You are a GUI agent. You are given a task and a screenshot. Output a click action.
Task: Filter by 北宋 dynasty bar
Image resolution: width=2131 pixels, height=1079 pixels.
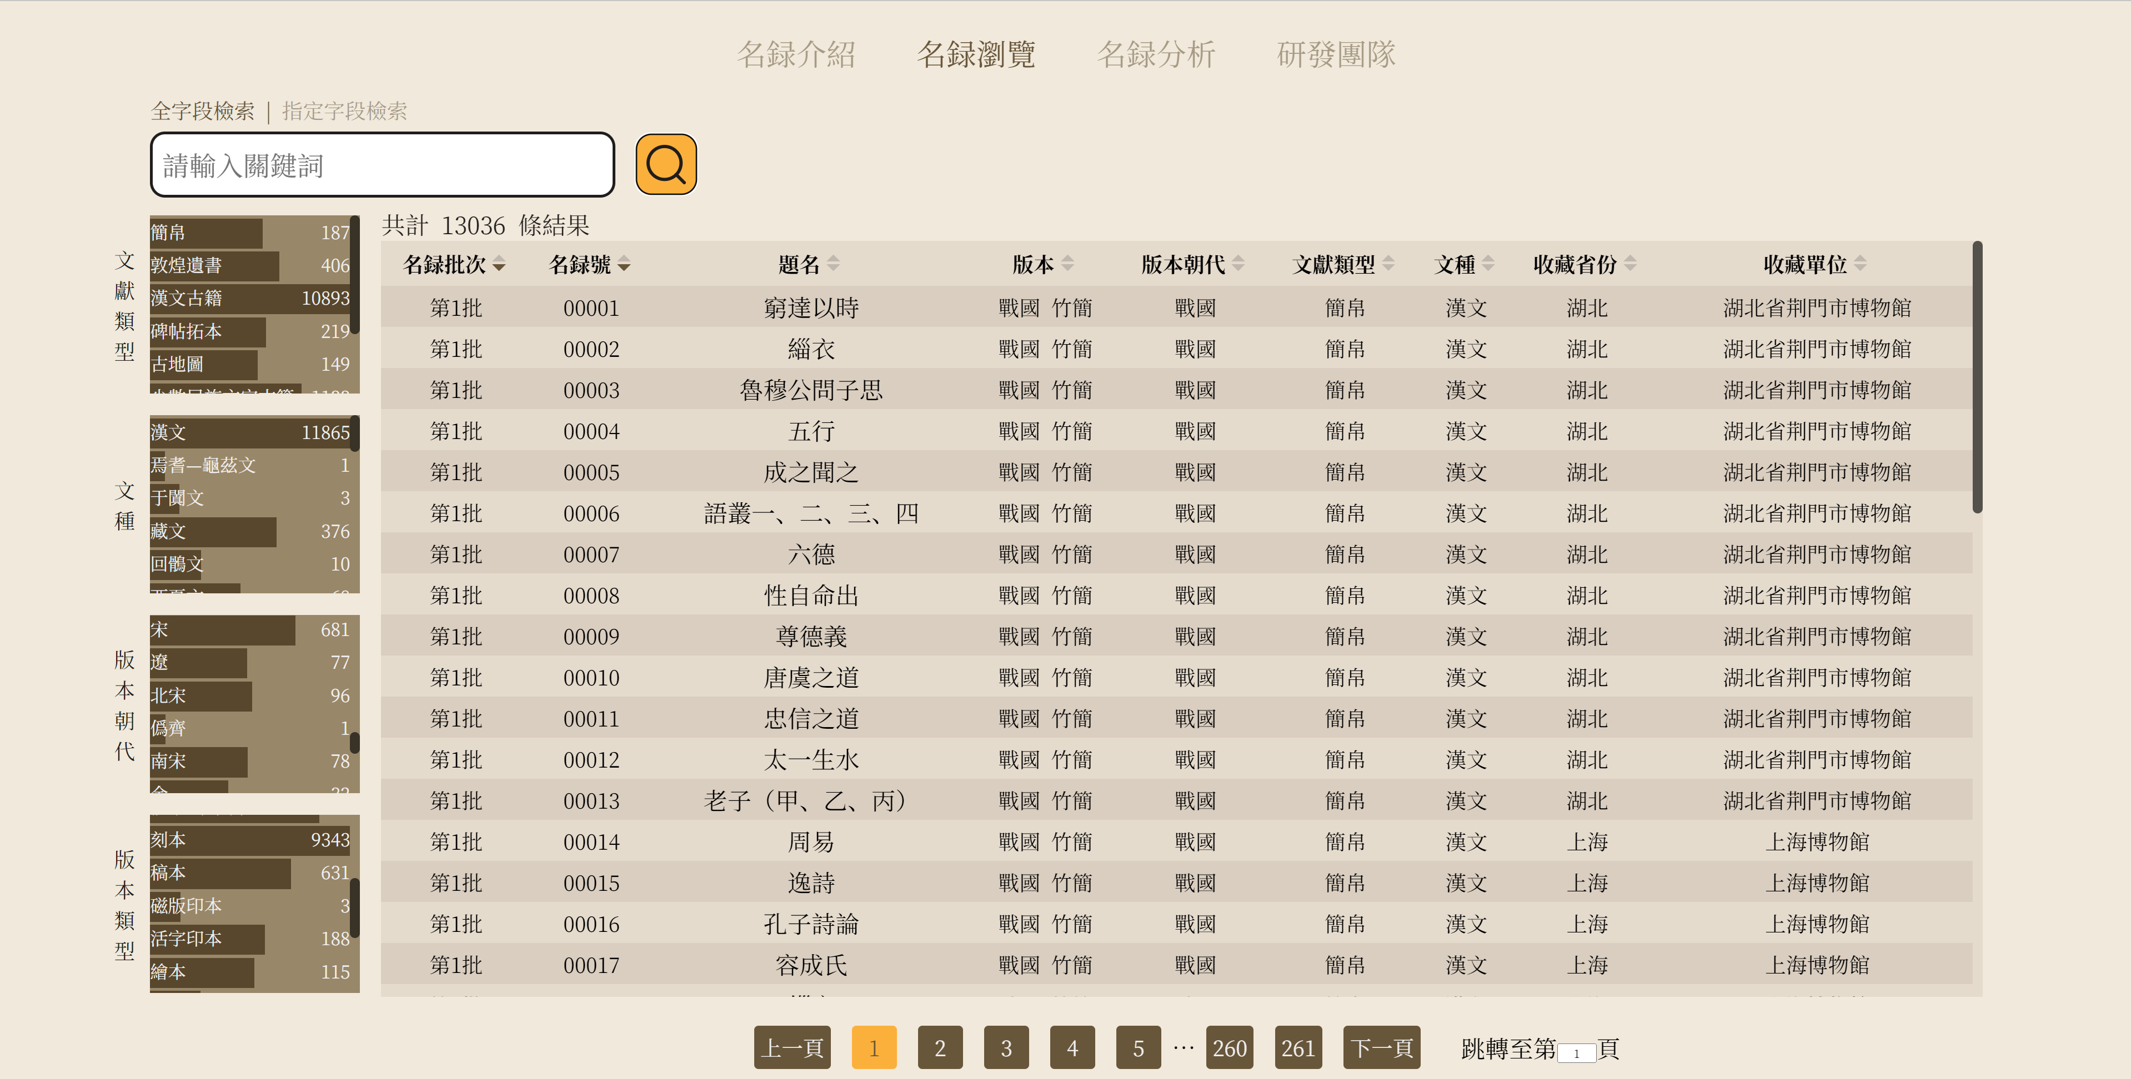250,695
